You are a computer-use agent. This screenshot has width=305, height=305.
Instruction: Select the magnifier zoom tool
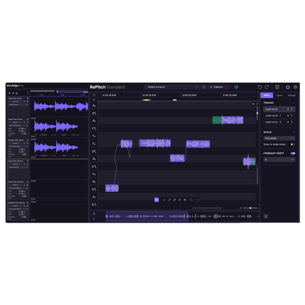[x=191, y=200]
